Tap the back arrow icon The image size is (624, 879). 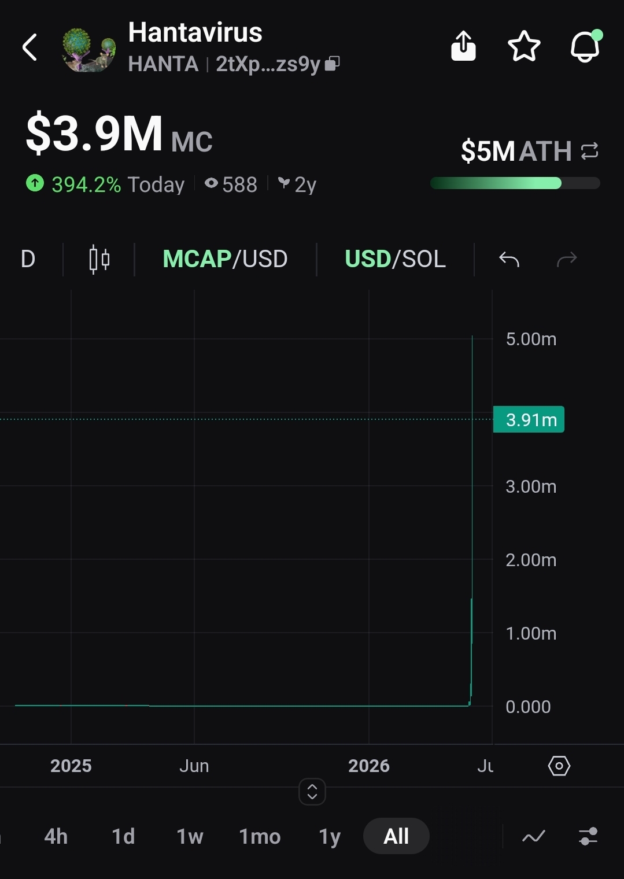tap(30, 47)
